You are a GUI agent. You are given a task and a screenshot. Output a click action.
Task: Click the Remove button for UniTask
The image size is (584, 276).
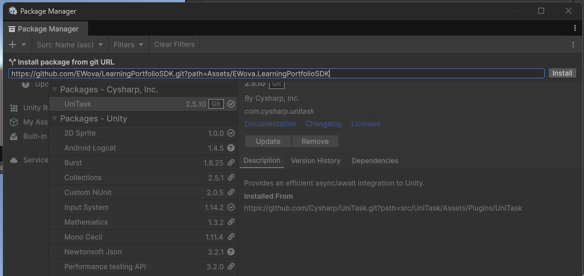pyautogui.click(x=315, y=141)
